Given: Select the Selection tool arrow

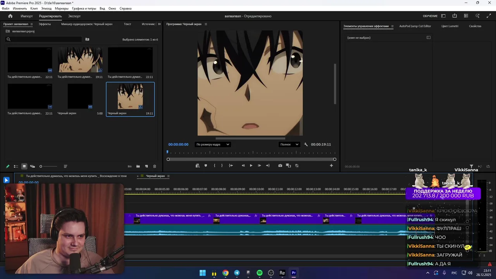Looking at the screenshot, I should (6, 180).
